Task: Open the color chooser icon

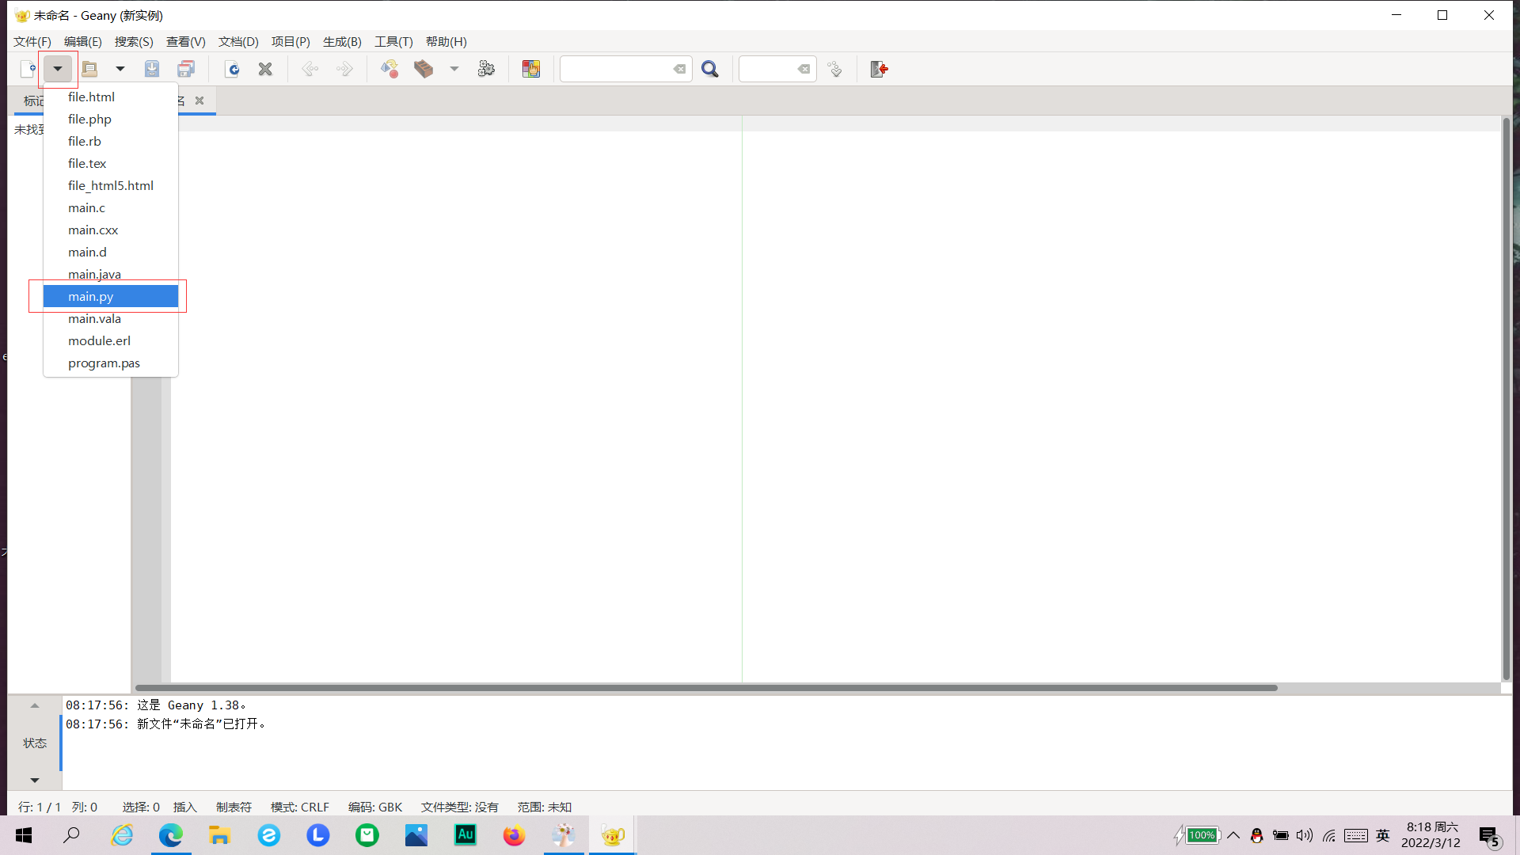Action: [531, 69]
